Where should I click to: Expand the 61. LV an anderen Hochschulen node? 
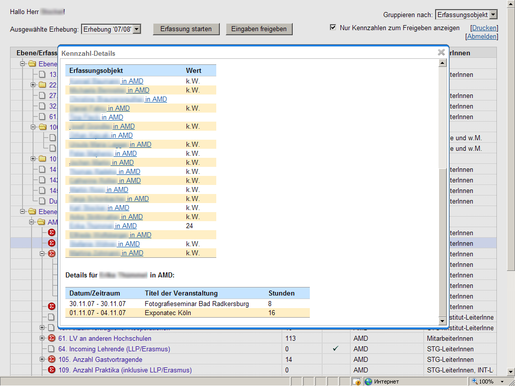pos(42,338)
